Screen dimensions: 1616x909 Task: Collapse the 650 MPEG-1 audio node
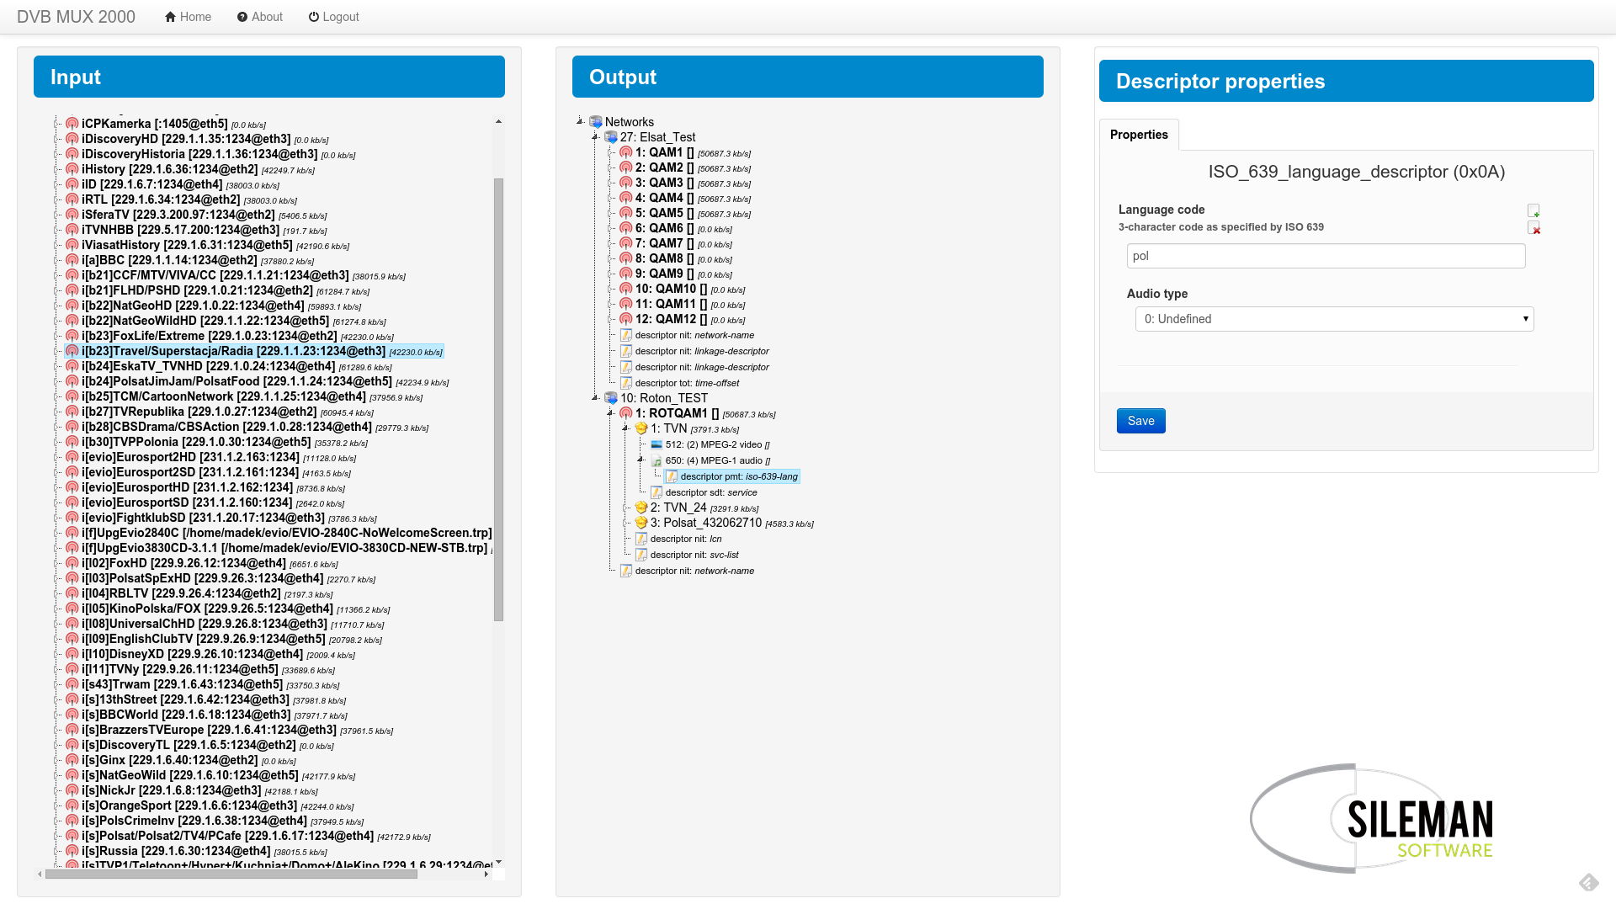641,460
